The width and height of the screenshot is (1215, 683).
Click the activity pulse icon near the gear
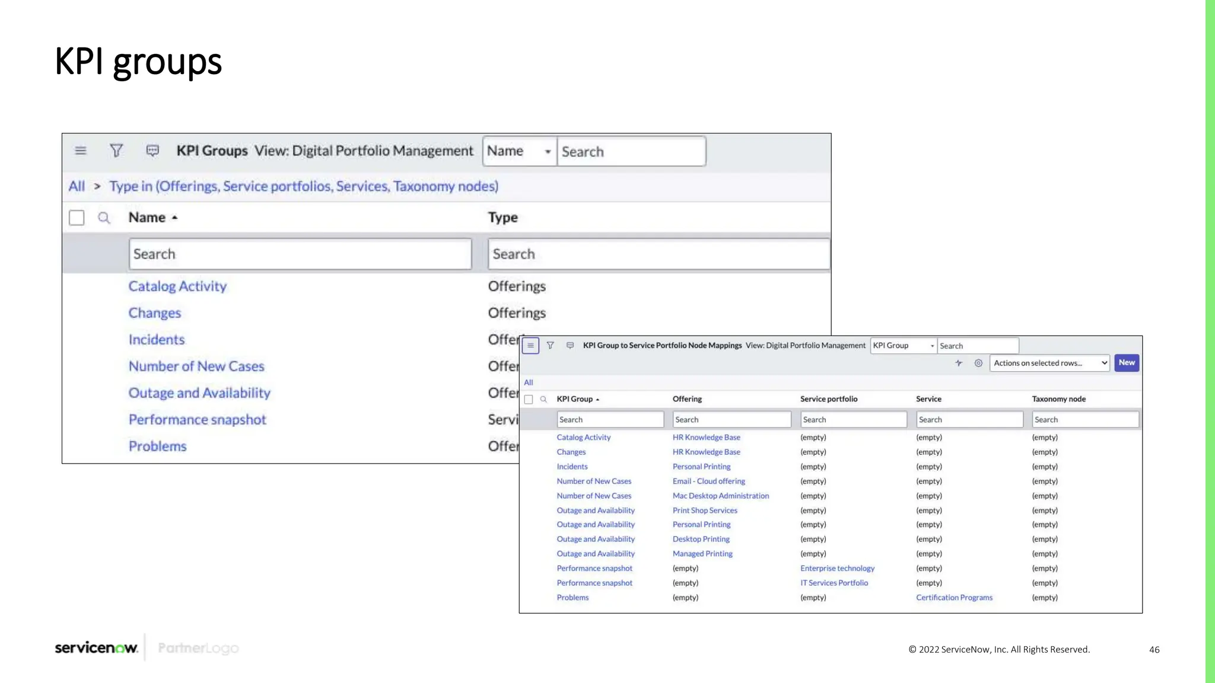tap(959, 363)
